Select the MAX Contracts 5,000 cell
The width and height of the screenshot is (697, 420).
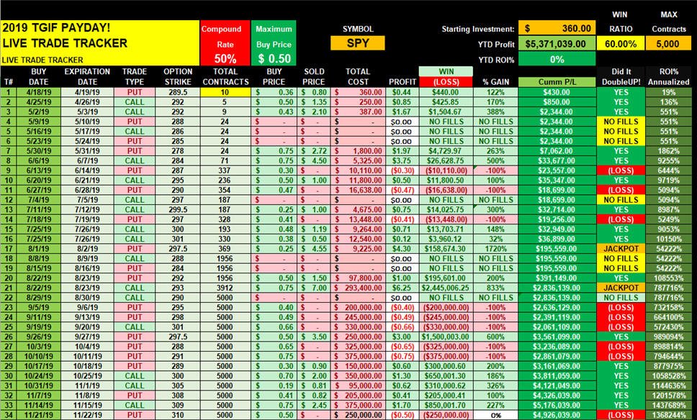[x=668, y=44]
